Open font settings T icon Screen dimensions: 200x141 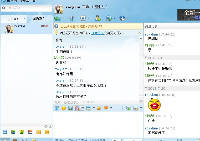[x=57, y=108]
